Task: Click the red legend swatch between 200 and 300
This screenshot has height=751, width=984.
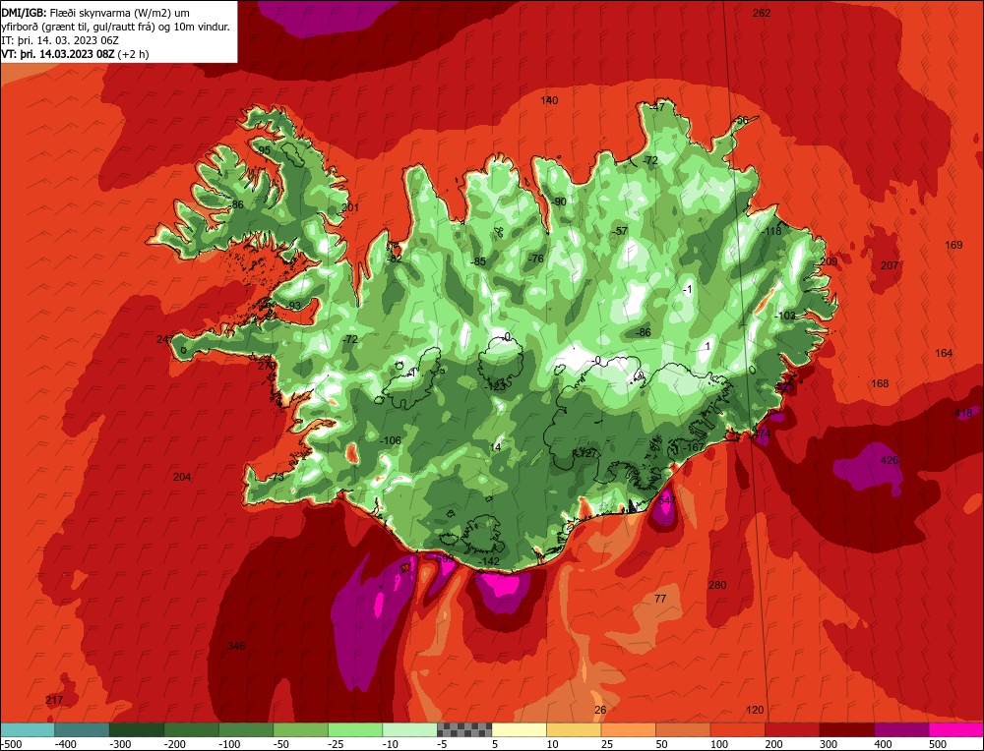Action: (x=792, y=729)
